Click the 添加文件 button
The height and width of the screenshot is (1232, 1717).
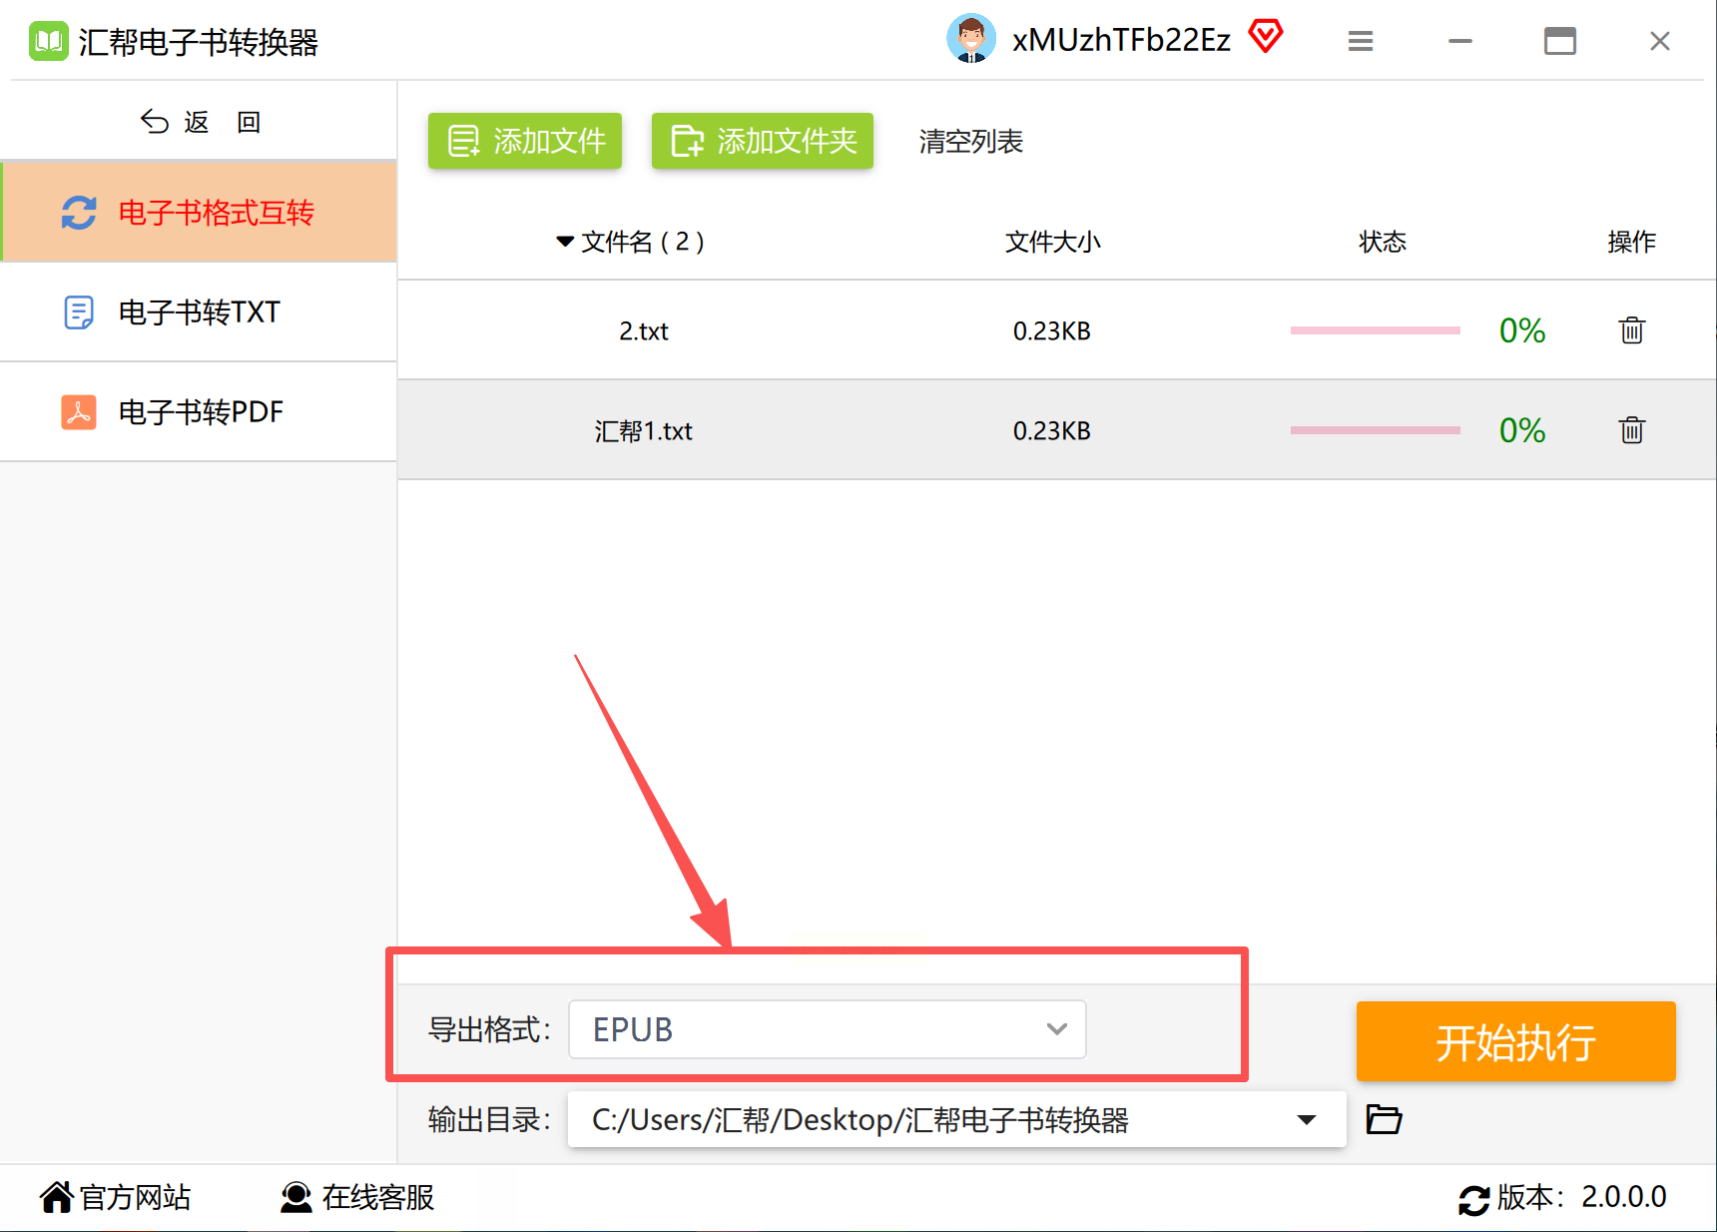(525, 141)
